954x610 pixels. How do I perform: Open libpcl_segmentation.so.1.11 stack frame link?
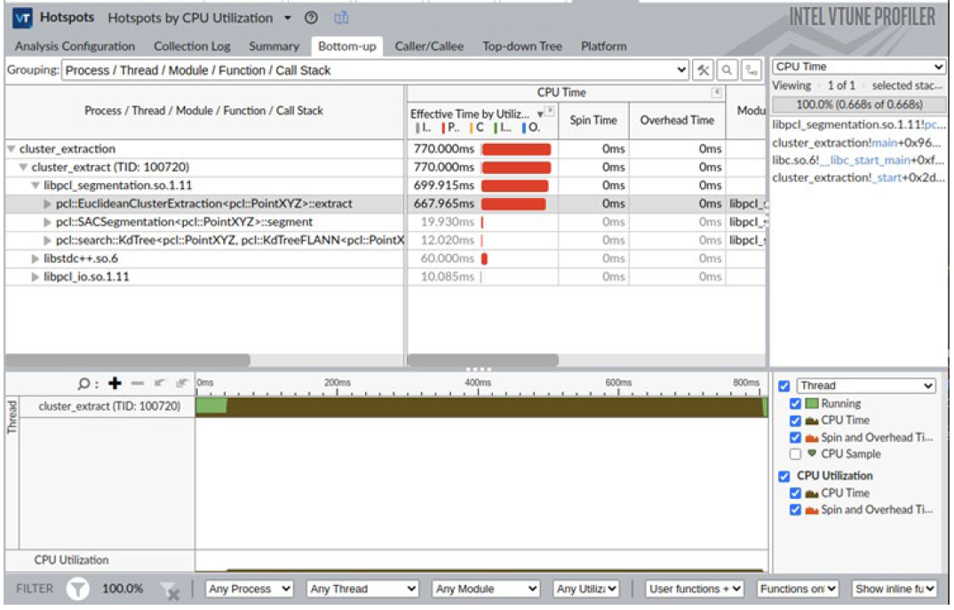click(x=858, y=124)
